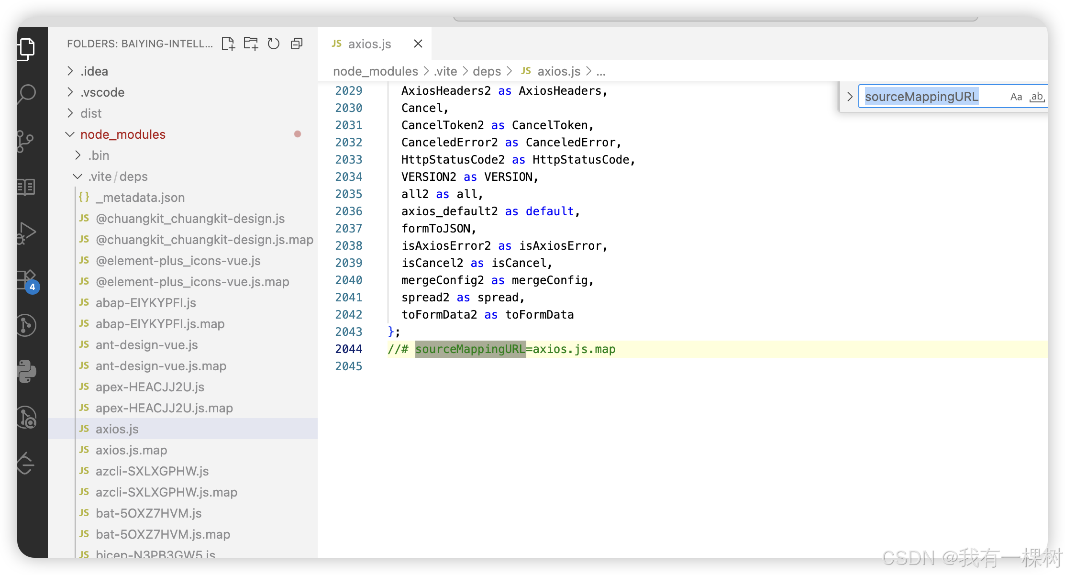Enable match case in the find widget
The height and width of the screenshot is (575, 1065).
pos(1016,96)
